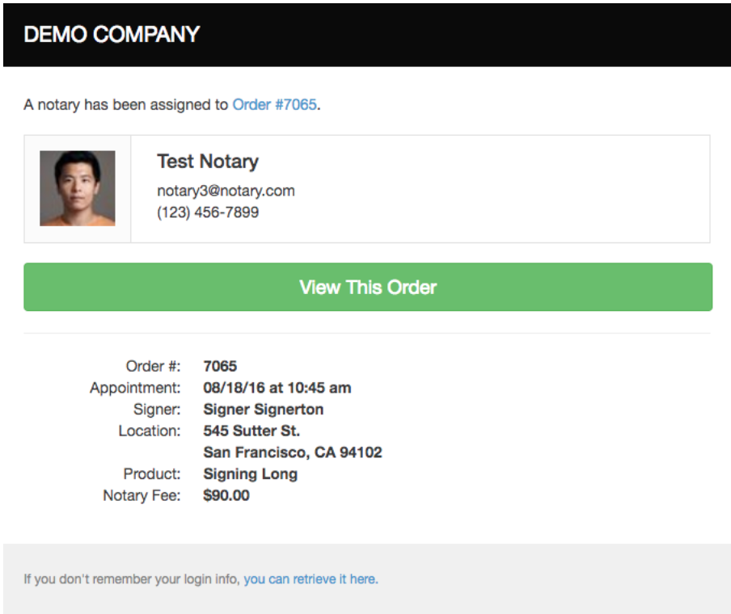Click the gray footer reminder bar

coord(365,579)
